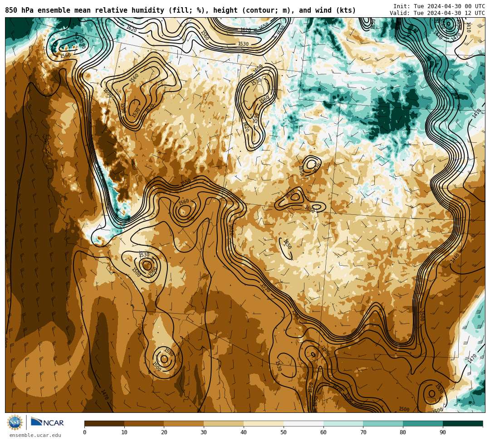This screenshot has height=441, width=490.
Task: Click the 40-50% cream colorbar segment
Action: (x=264, y=423)
